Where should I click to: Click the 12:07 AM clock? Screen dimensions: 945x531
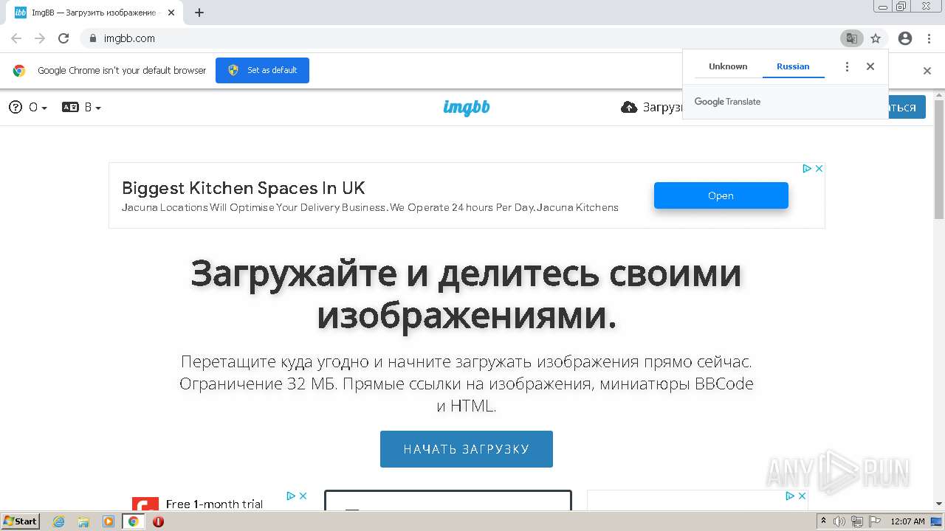pos(908,521)
